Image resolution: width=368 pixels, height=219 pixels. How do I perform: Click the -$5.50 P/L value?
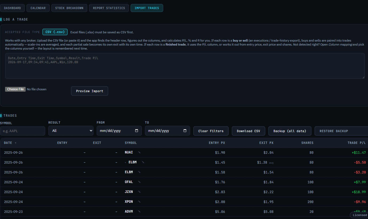tap(360, 162)
